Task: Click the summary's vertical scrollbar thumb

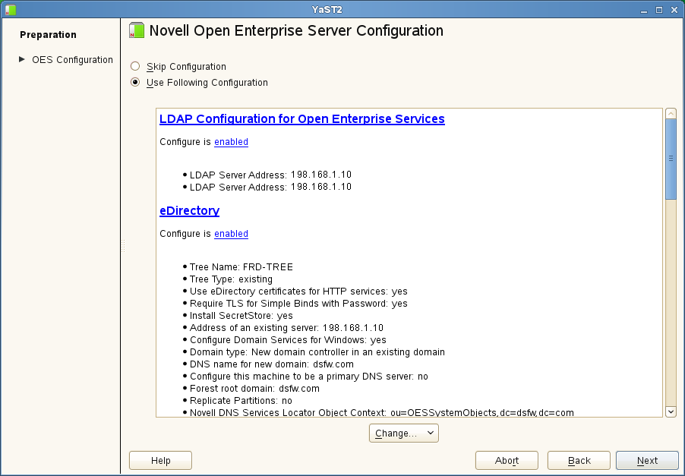Action: pyautogui.click(x=671, y=159)
